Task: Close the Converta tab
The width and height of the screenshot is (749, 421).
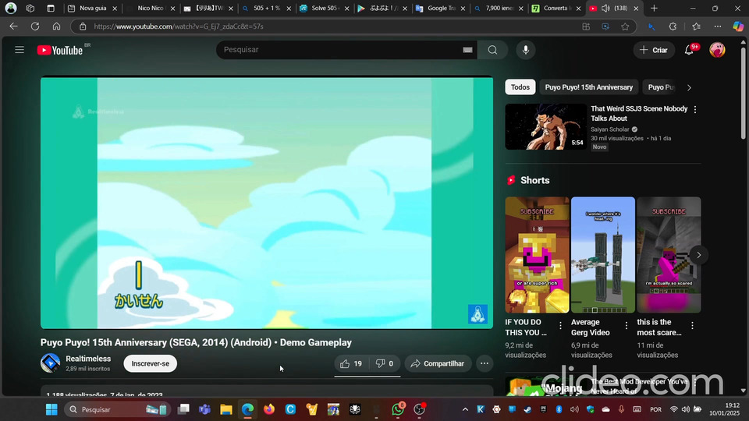Action: [x=579, y=9]
